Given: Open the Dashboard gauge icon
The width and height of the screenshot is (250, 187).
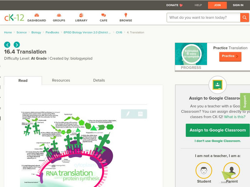Looking at the screenshot, I should coord(37,15).
